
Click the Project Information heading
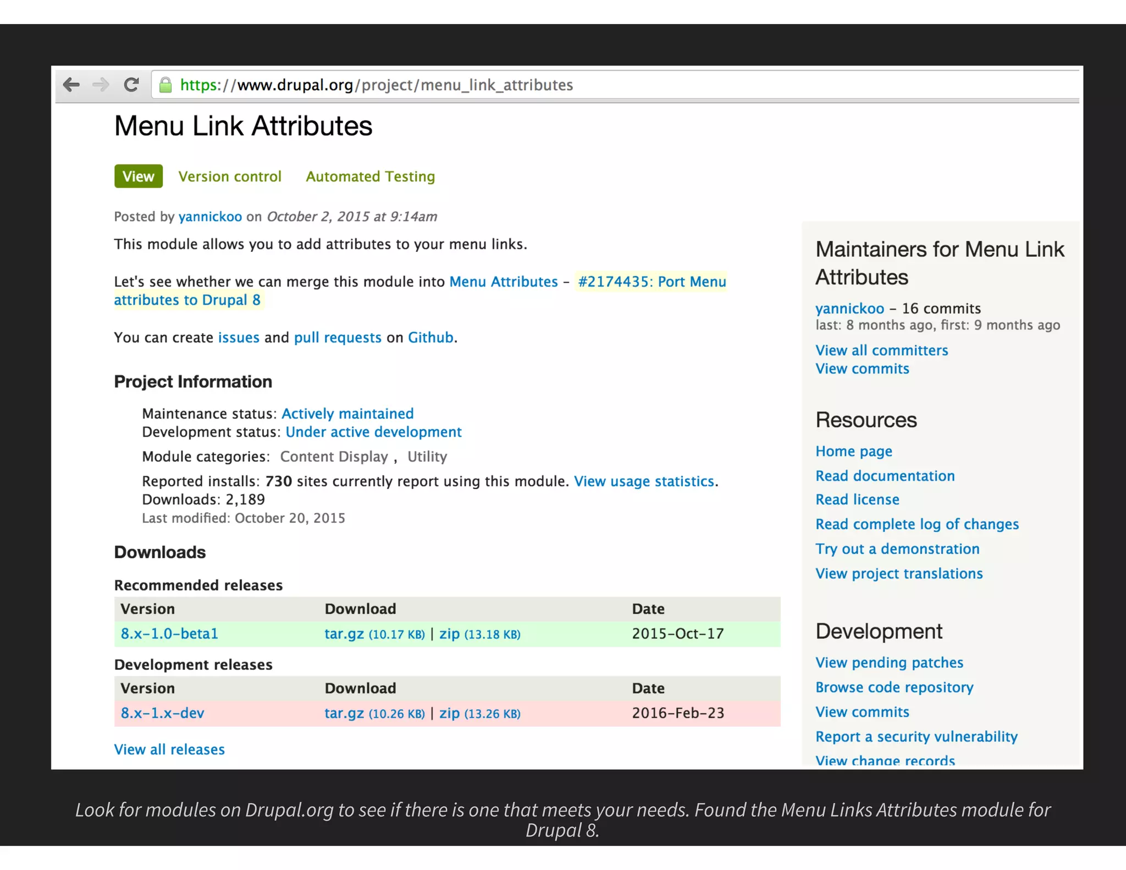pos(193,382)
